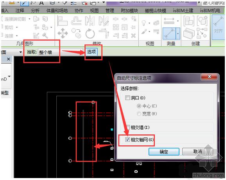Screen dimensions: 226x180
Task: Select the Align tool in Modify panel
Action: click(62, 21)
